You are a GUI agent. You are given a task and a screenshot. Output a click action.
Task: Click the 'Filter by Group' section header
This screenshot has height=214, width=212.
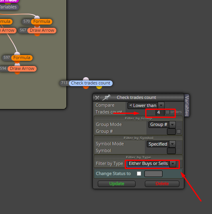point(138,118)
